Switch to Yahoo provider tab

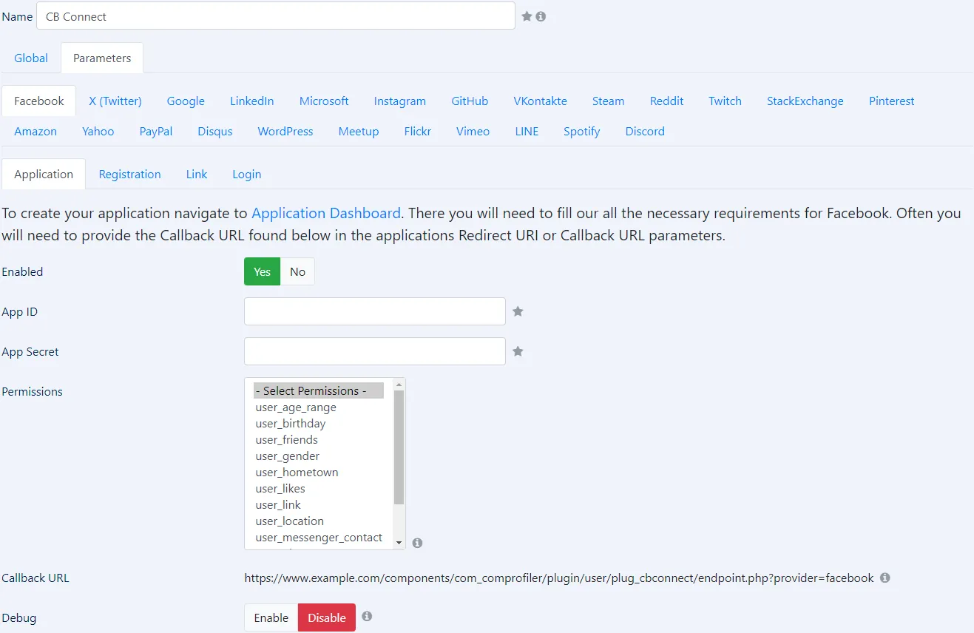click(x=98, y=131)
